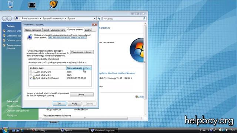Click System window vertical scrollbar thumb

pos(145,62)
